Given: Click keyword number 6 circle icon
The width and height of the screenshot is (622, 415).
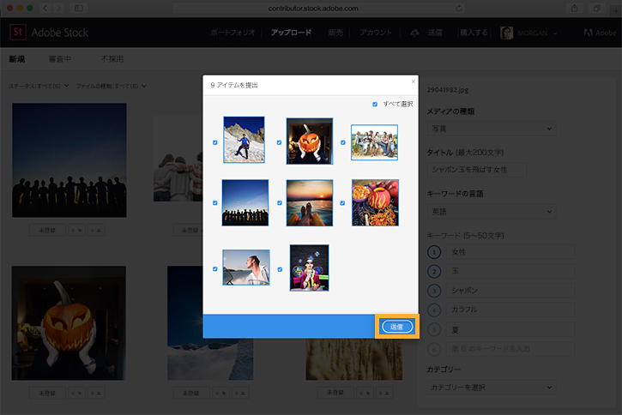Looking at the screenshot, I should 434,349.
